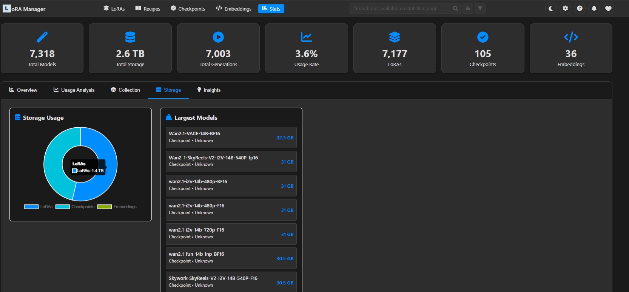Click the Total Storage database icon
This screenshot has height=292, width=629.
click(130, 37)
